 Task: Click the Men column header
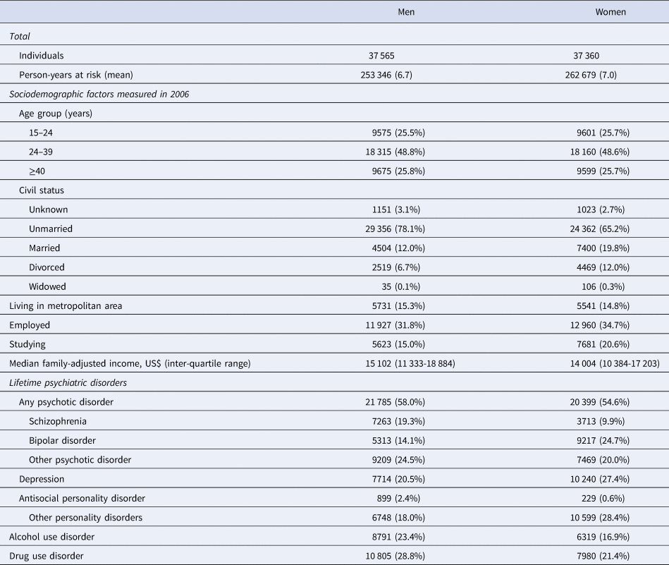405,12
